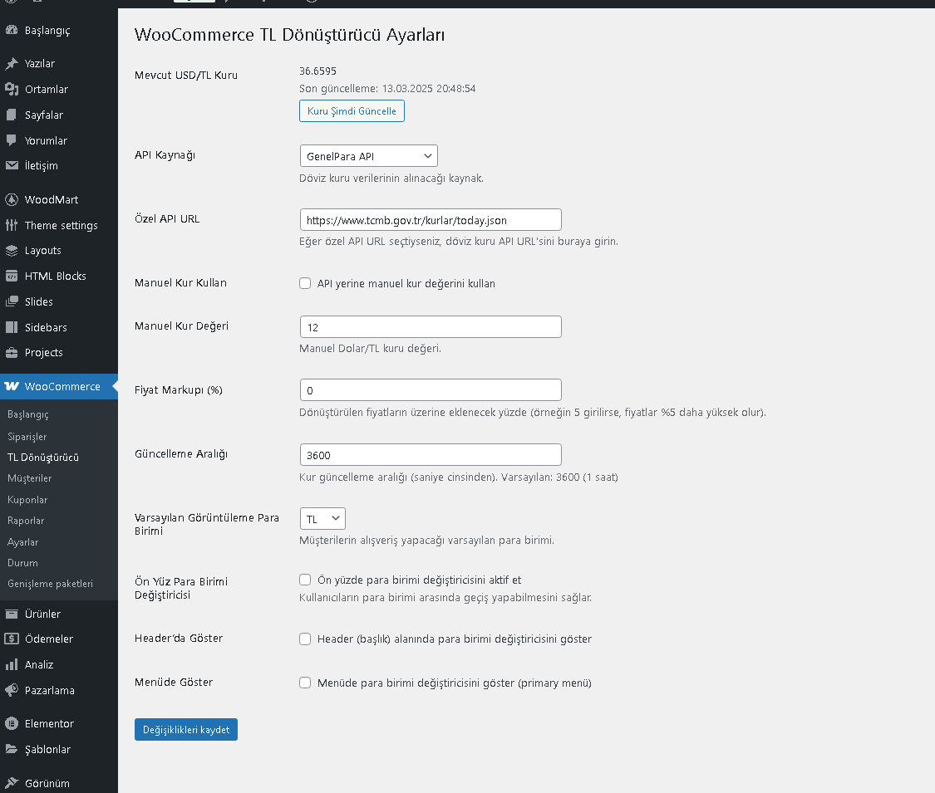This screenshot has width=935, height=793.
Task: Open the API Kaynağı dropdown
Action: [x=368, y=156]
